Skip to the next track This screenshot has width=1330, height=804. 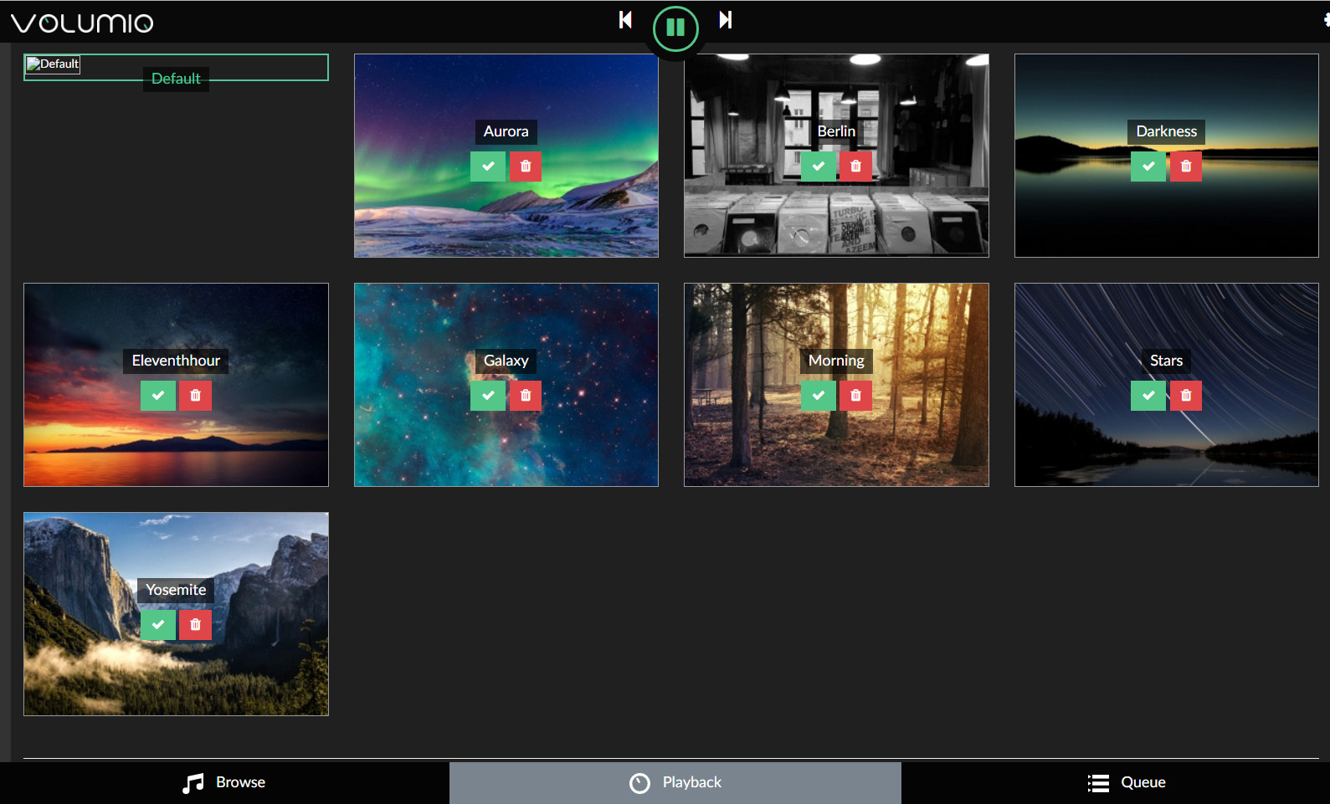pos(726,19)
